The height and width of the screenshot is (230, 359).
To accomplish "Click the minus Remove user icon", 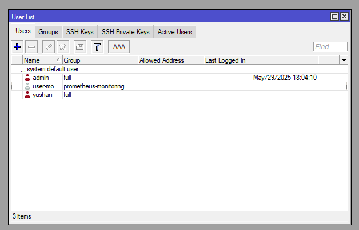I will (x=32, y=47).
